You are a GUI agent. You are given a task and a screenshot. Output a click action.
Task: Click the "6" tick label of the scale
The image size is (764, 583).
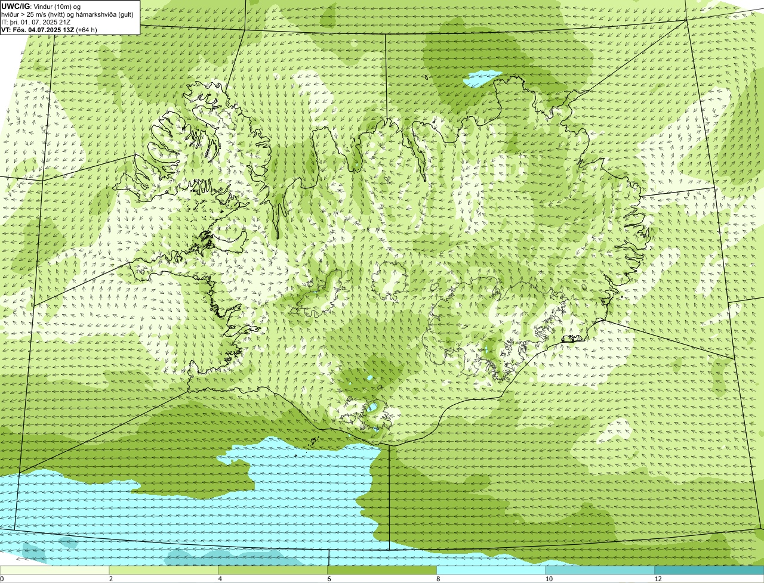click(x=329, y=579)
